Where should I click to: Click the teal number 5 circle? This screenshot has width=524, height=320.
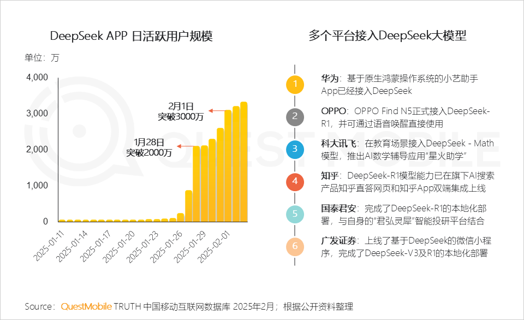[295, 214]
